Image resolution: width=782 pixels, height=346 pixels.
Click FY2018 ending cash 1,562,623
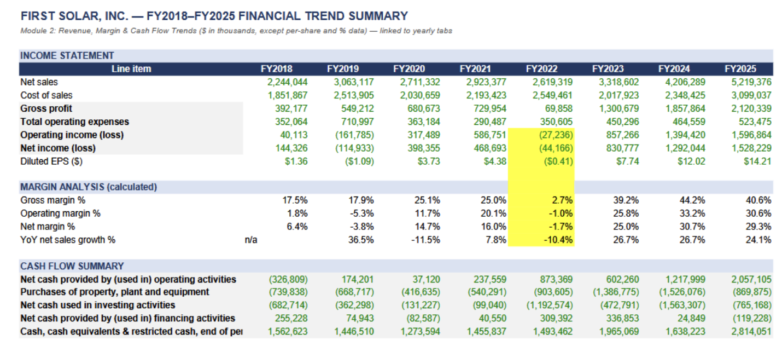tap(288, 332)
